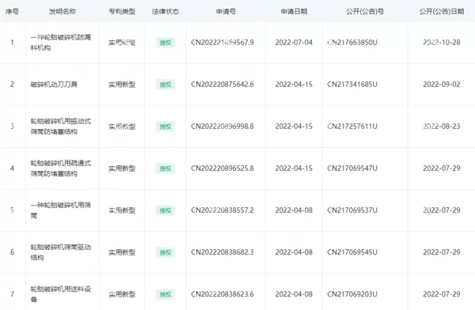Select publication number CN217257611U

[x=352, y=127]
